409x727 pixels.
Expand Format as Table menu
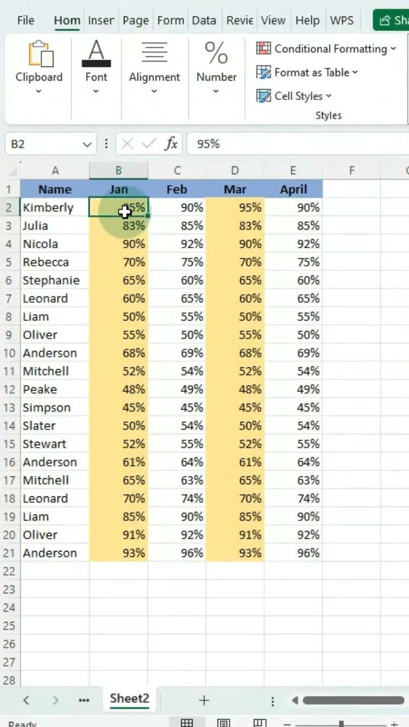[307, 72]
